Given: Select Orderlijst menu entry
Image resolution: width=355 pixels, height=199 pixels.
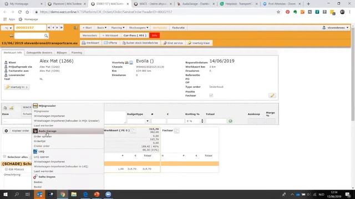Looking at the screenshot, I should 40,142.
